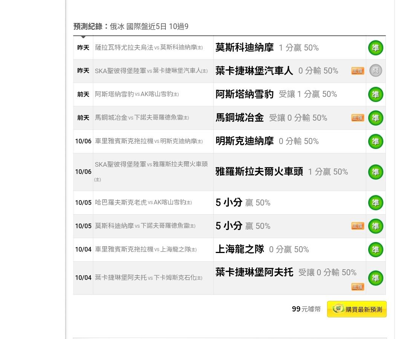Image resolution: width=407 pixels, height=339 pixels.
Task: Click green 準 icon in 哈巴羅夫斯克老虎 match row
Action: click(375, 202)
